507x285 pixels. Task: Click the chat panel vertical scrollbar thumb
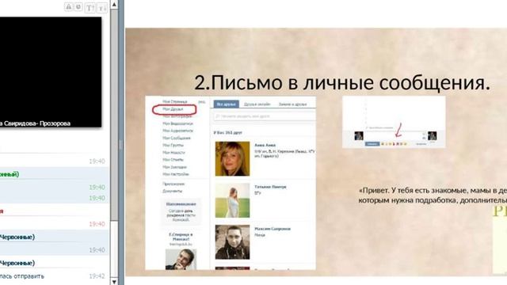[114, 115]
